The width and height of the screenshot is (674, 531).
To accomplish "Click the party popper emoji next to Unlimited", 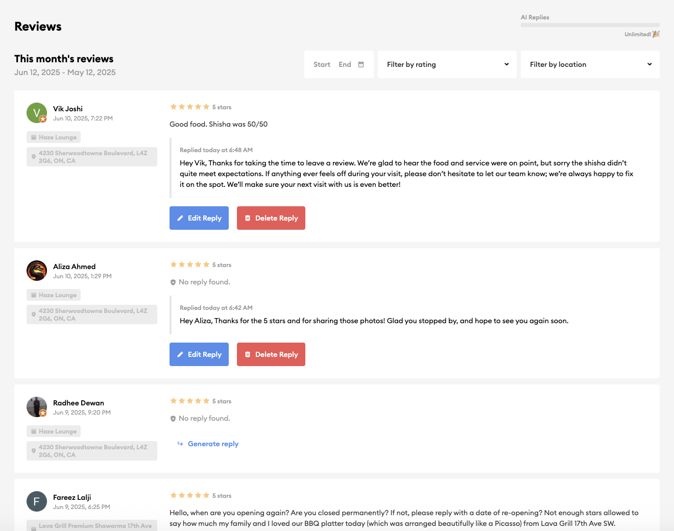I will point(655,34).
